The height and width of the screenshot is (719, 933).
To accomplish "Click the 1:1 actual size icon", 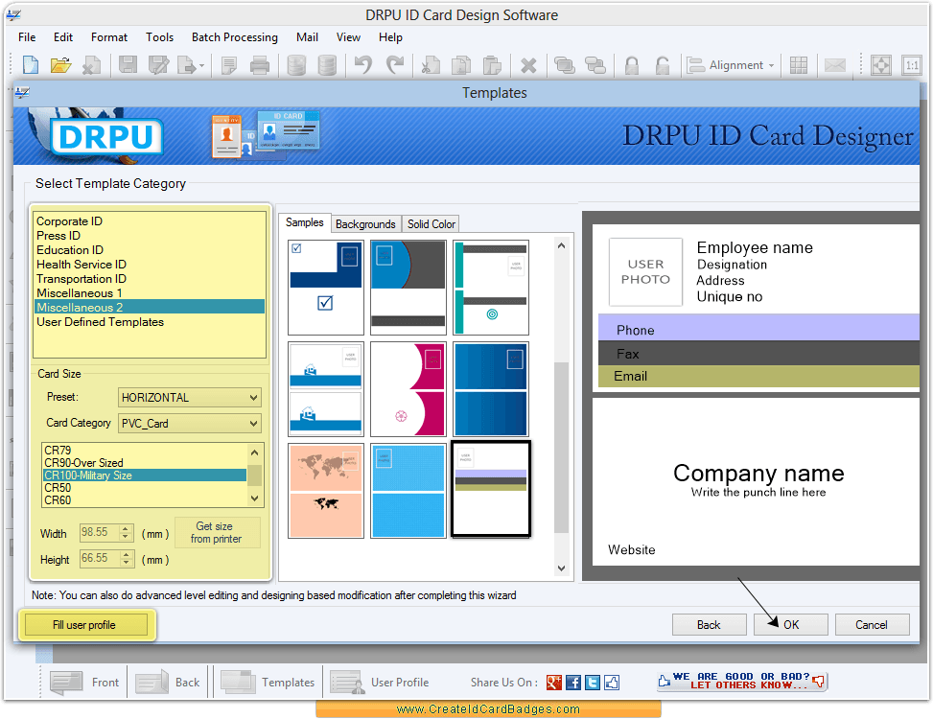I will (912, 65).
